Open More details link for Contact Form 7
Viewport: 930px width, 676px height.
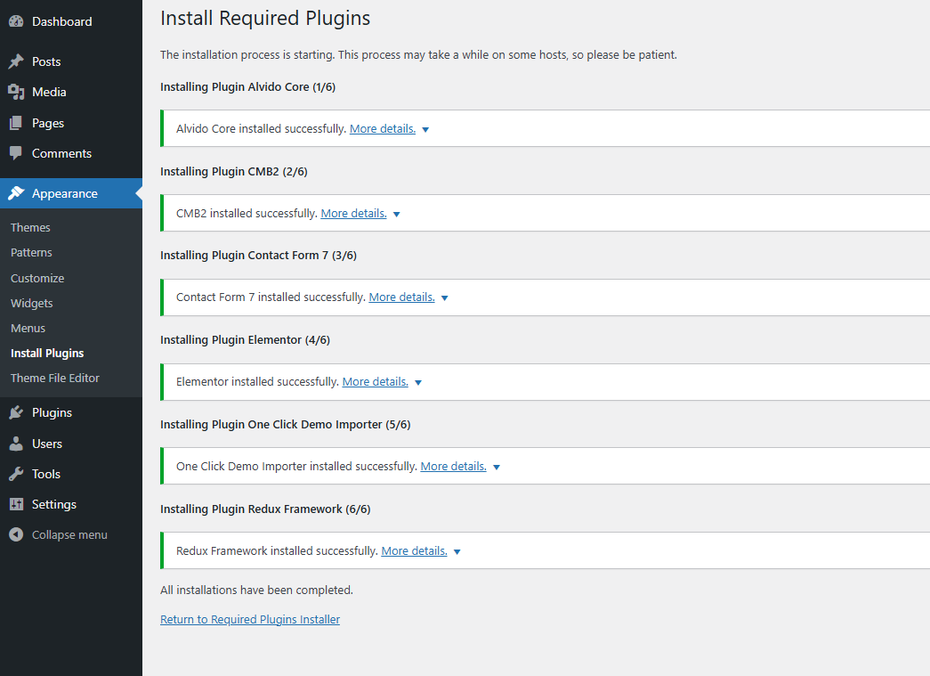pyautogui.click(x=401, y=297)
